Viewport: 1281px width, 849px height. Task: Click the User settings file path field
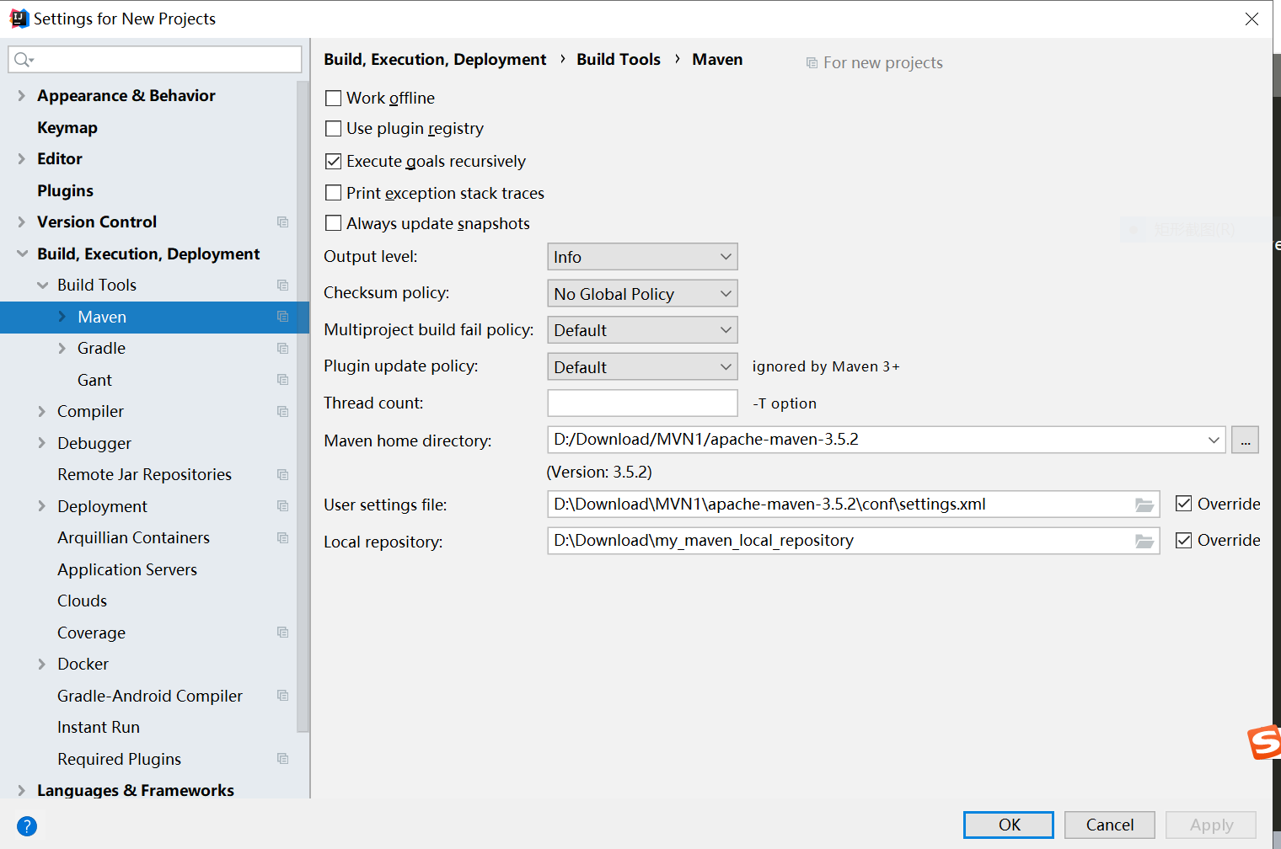[853, 504]
